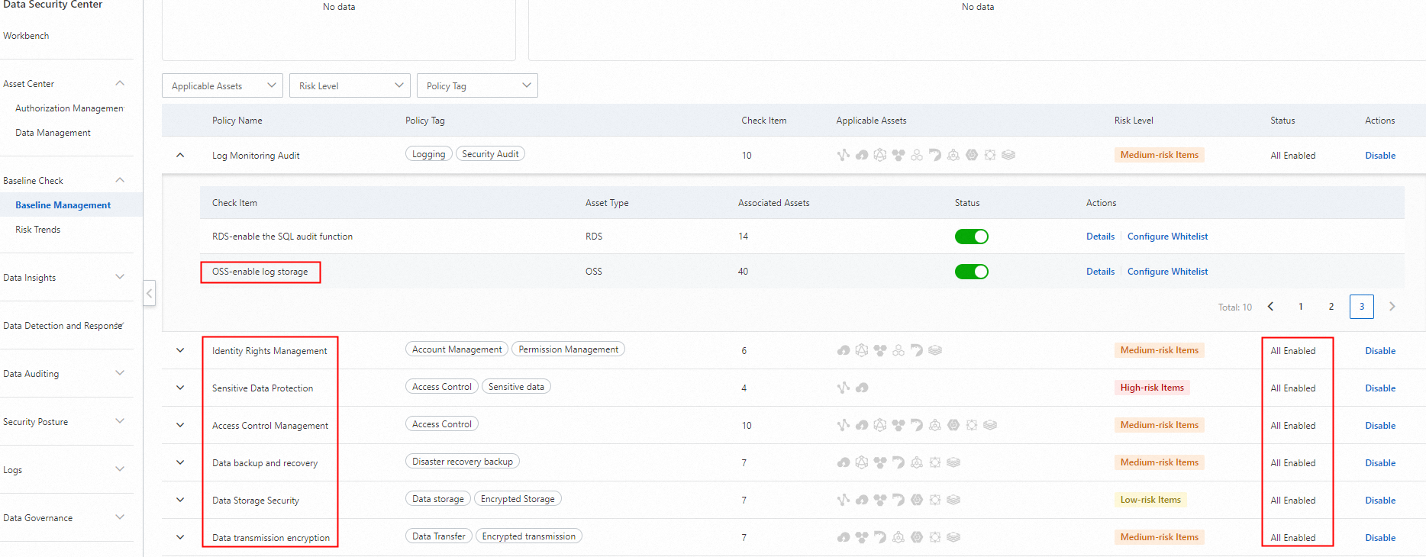Expand the Sensitive Data Protection policy row

pos(180,388)
